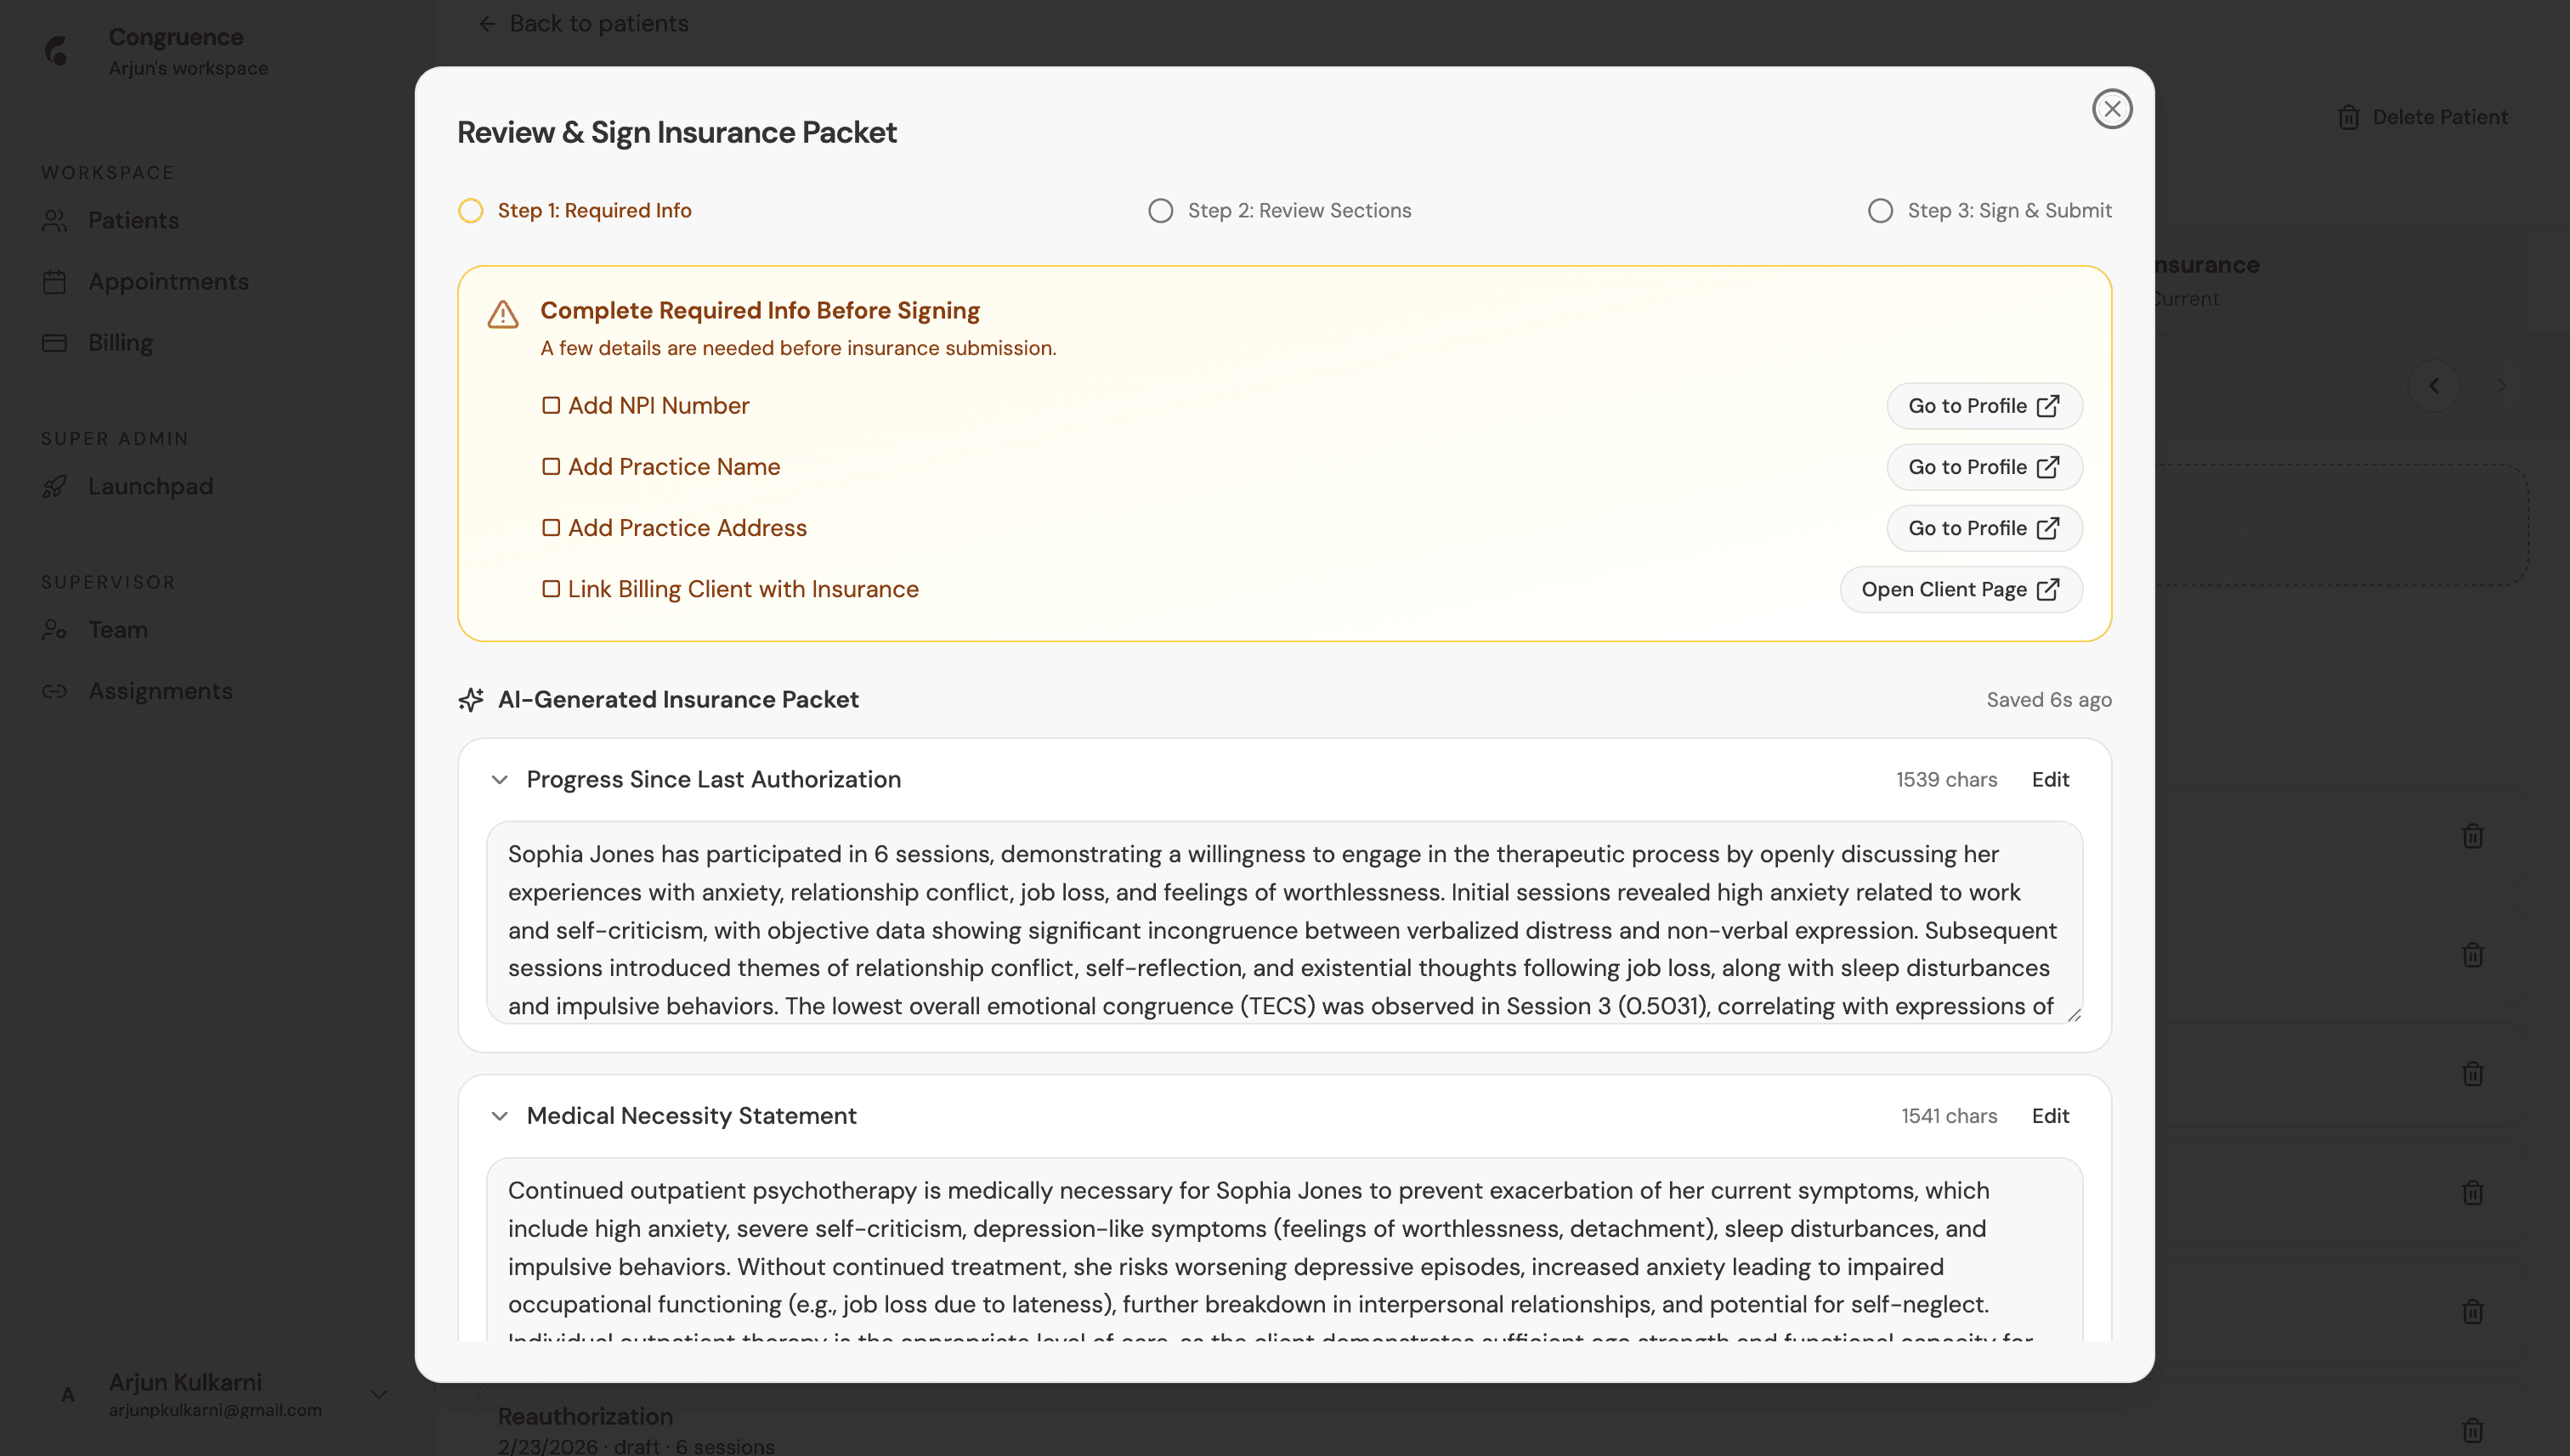Expand the Arjun Kulkarni account menu
2570x1456 pixels.
click(378, 1394)
